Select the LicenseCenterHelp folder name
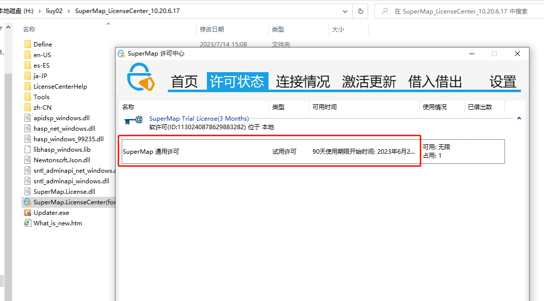The image size is (544, 301). (x=61, y=86)
